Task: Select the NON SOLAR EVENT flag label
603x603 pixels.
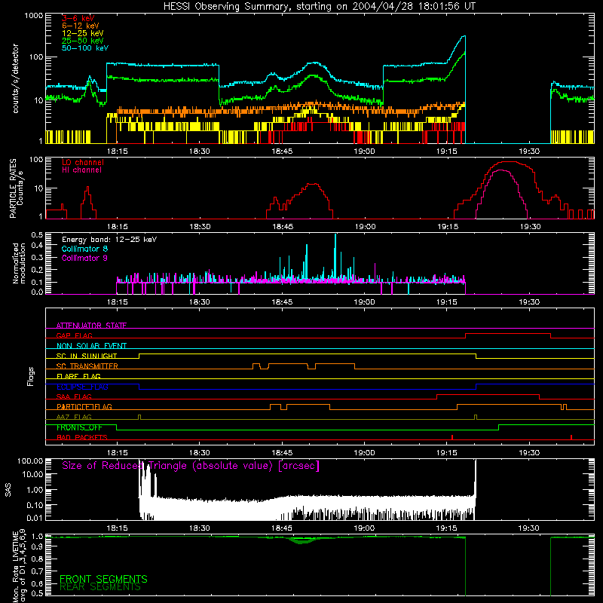Action: pyautogui.click(x=91, y=346)
